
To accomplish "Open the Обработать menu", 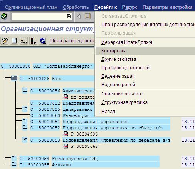I will coord(76,7).
